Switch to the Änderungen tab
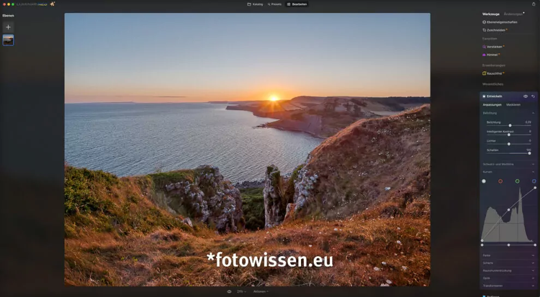The image size is (540, 297). coord(513,14)
